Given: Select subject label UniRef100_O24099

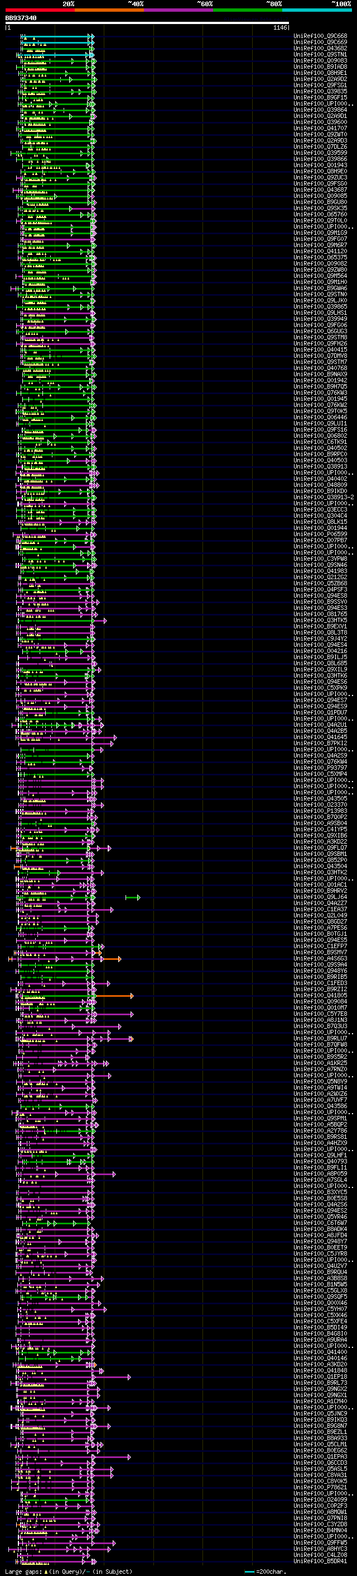Looking at the screenshot, I should click(320, 1499).
